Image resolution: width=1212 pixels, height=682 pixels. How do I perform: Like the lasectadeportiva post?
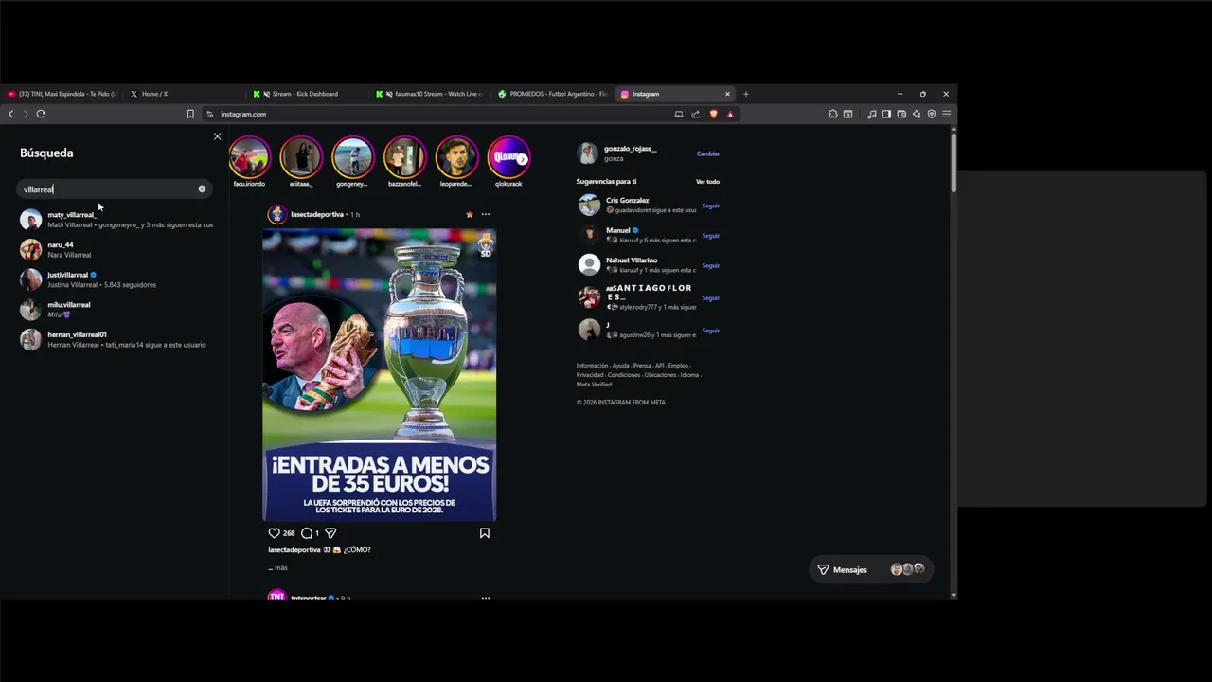pyautogui.click(x=274, y=533)
